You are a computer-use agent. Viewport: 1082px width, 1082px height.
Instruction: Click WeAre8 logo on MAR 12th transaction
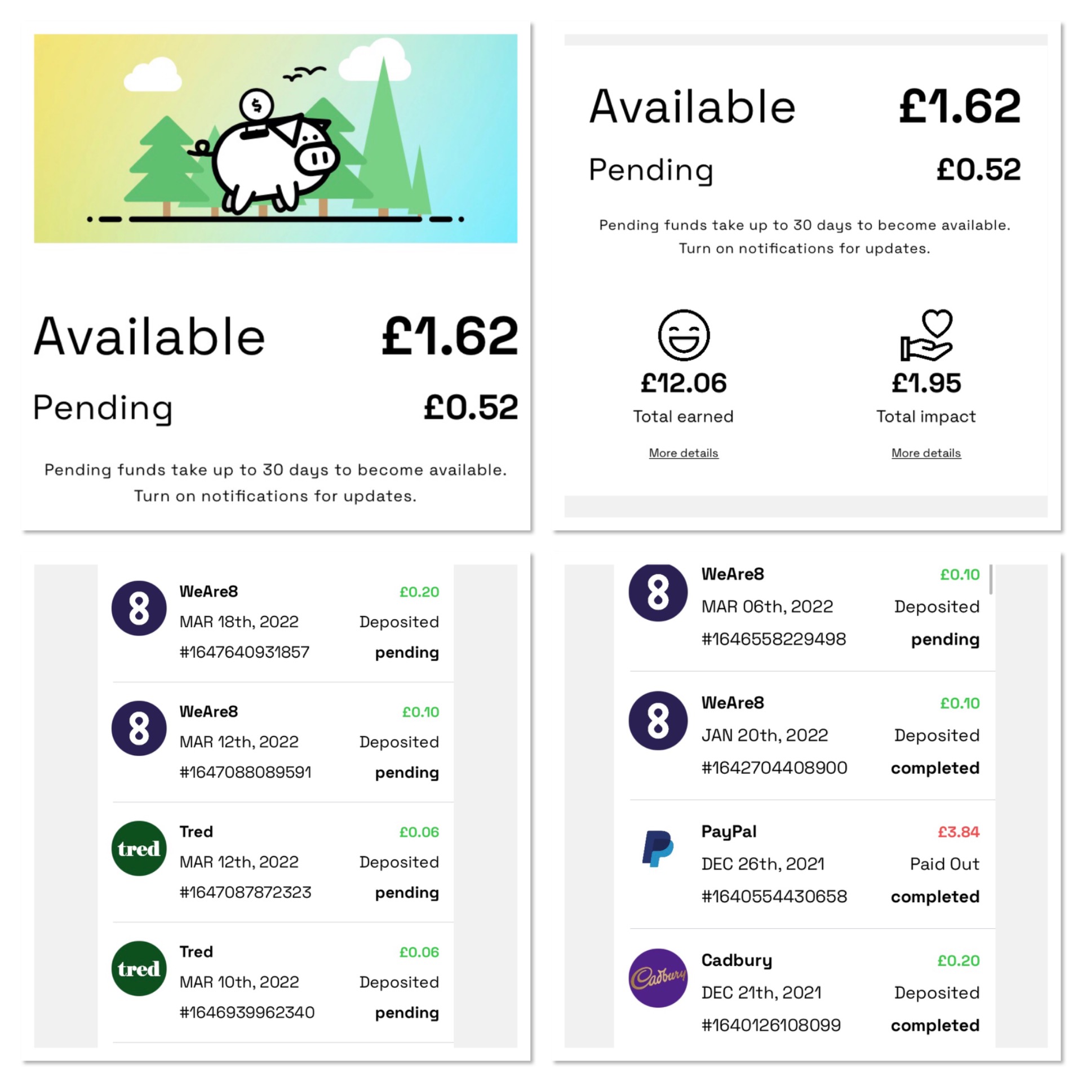[x=139, y=728]
